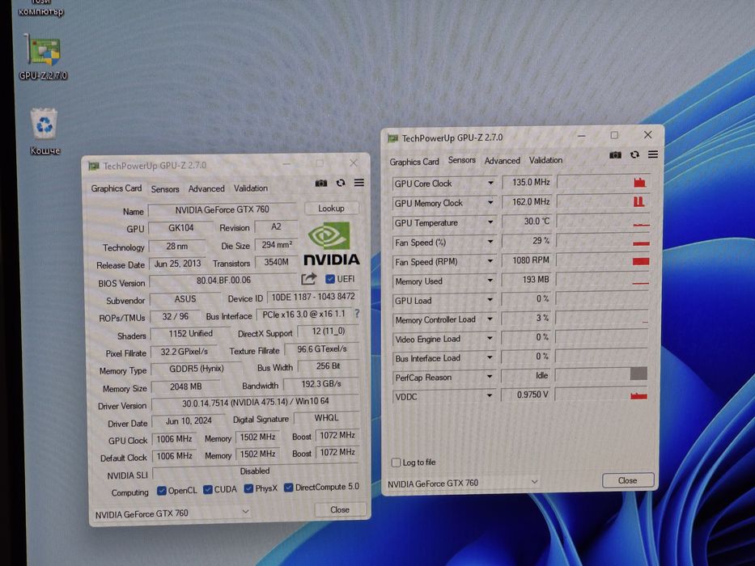Expand the Video Engine Load sensor dropdown

(490, 338)
